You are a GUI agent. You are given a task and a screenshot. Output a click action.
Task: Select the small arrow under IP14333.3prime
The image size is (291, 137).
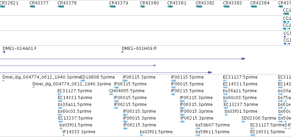[x=64, y=135]
